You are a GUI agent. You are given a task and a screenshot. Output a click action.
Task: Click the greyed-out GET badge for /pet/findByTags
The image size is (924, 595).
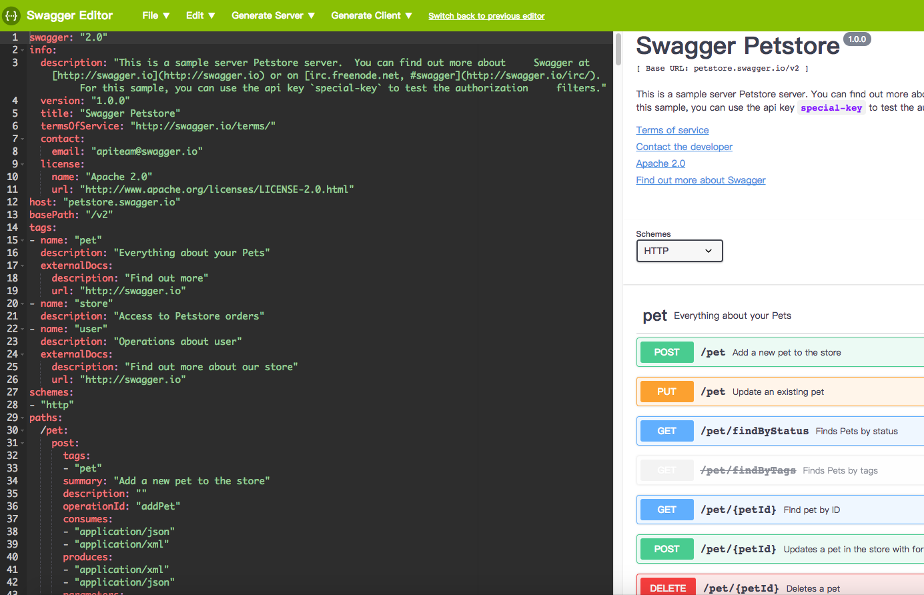click(x=666, y=470)
